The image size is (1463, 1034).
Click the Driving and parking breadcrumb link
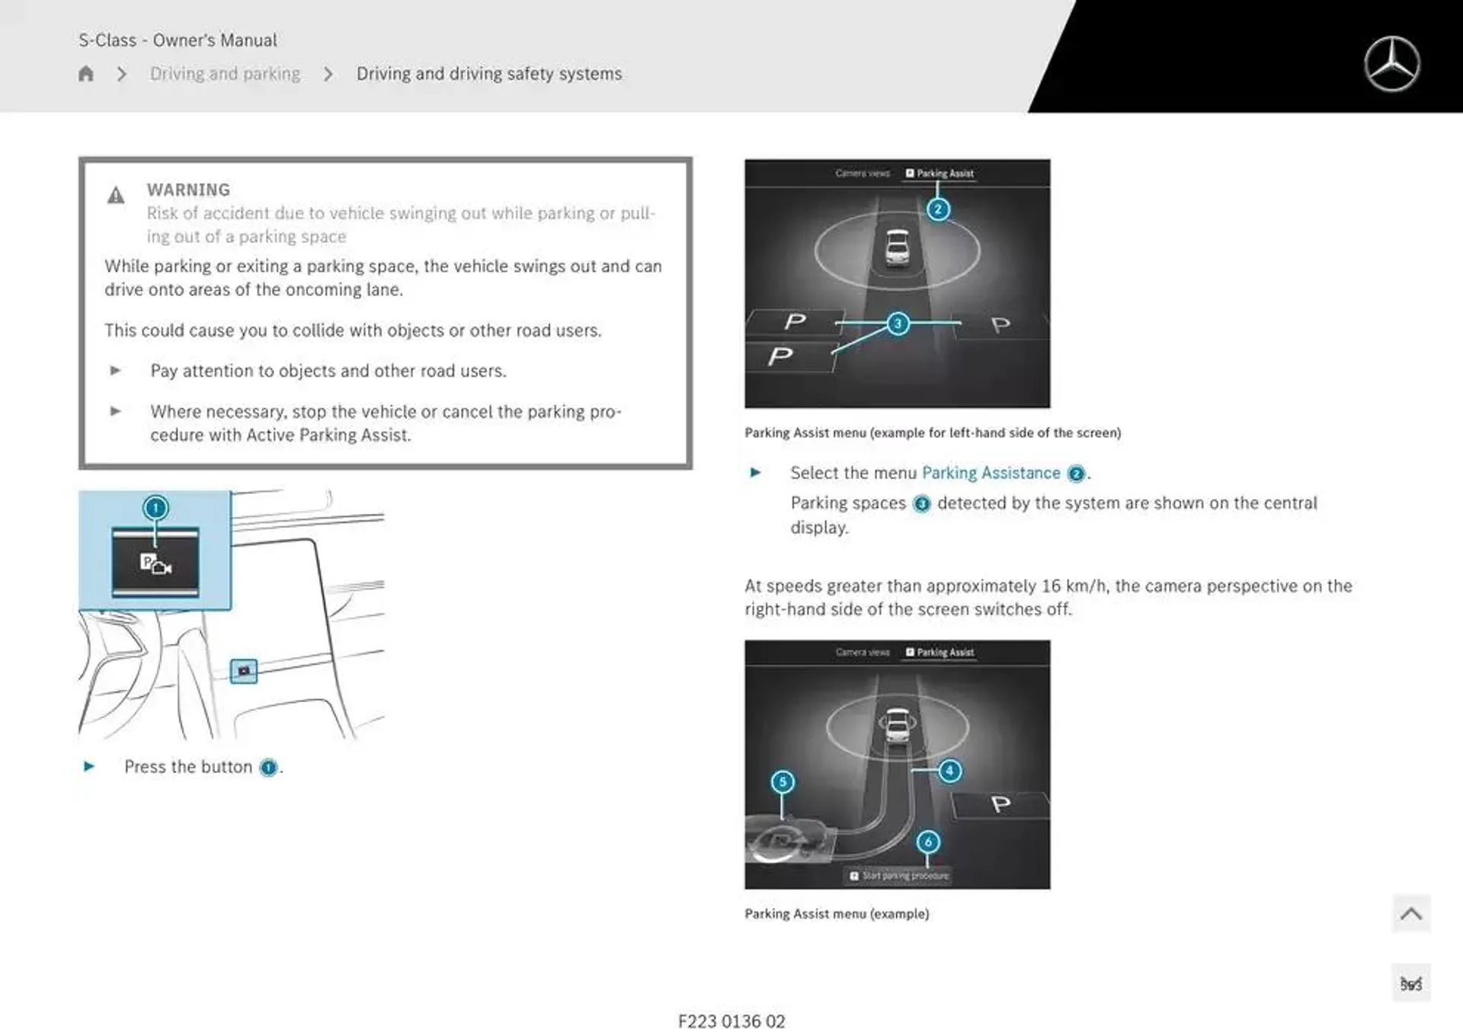pyautogui.click(x=224, y=73)
